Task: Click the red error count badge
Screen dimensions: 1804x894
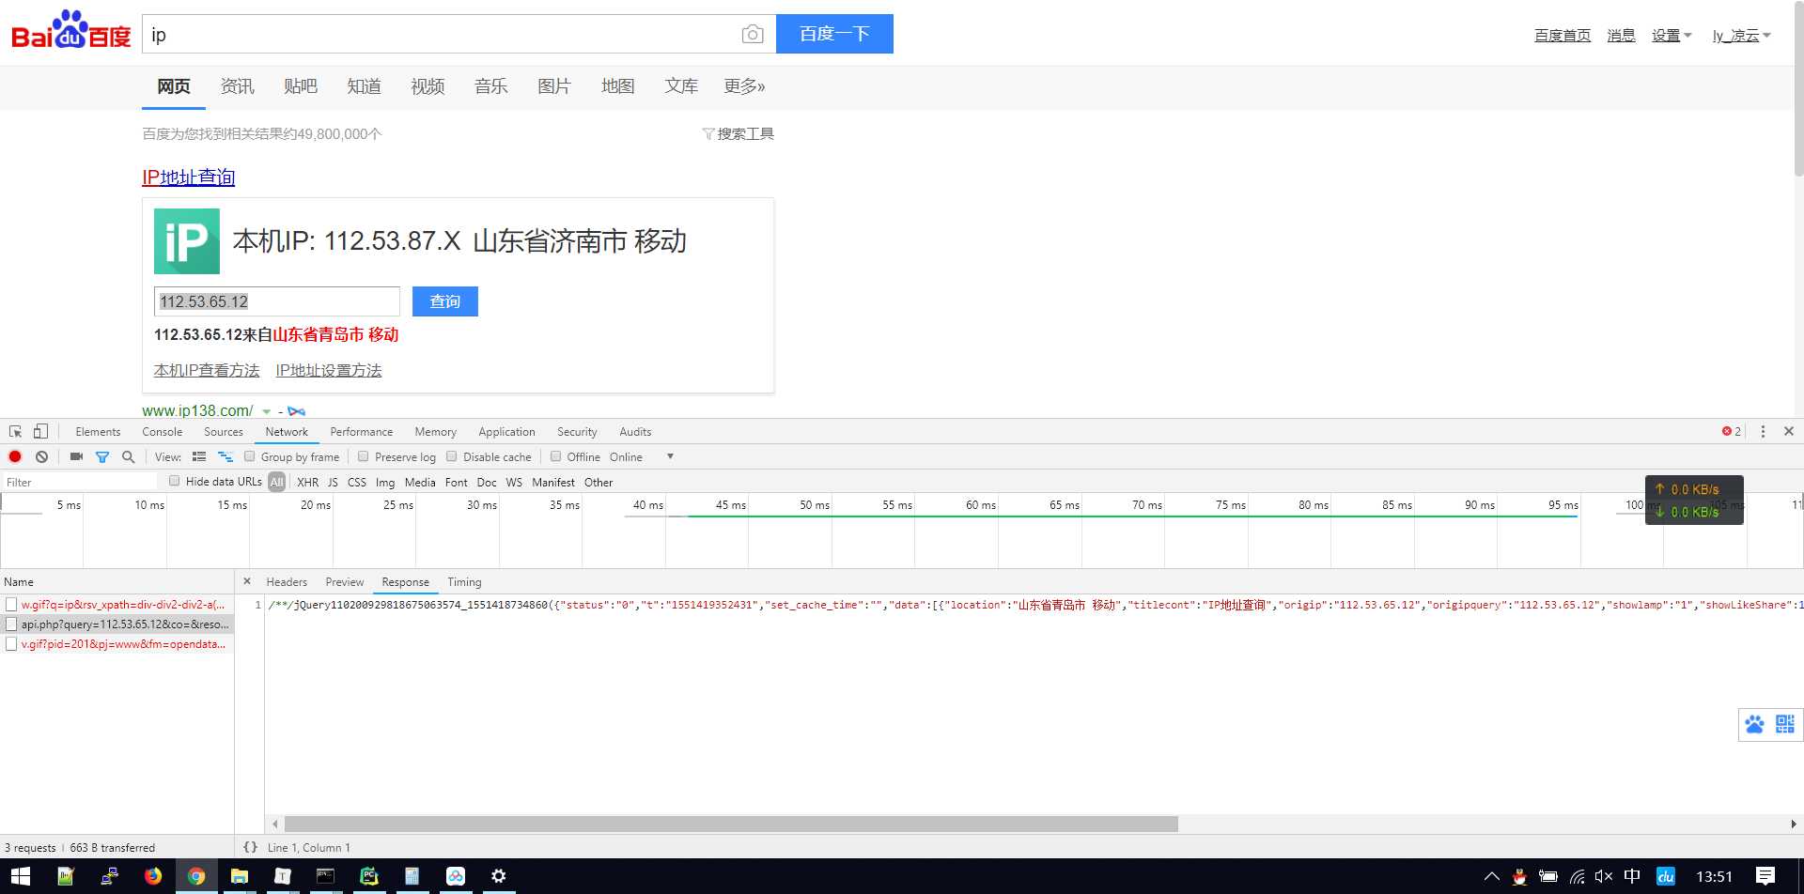Action: click(x=1732, y=431)
